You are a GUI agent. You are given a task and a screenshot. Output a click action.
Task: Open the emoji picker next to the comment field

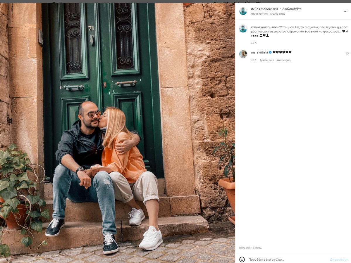tap(242, 259)
